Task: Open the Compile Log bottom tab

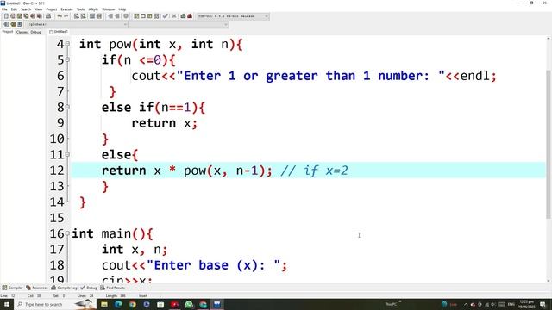Action: 64,288
